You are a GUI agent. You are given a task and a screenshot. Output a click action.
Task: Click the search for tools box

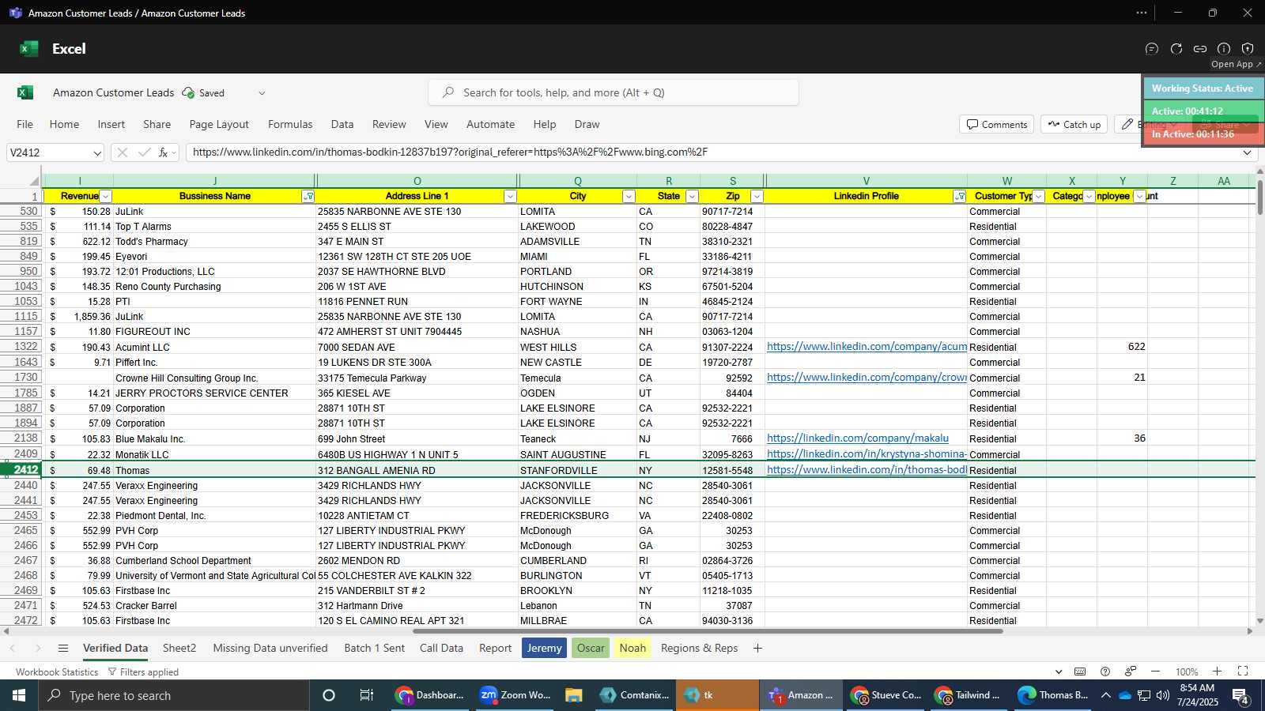614,92
